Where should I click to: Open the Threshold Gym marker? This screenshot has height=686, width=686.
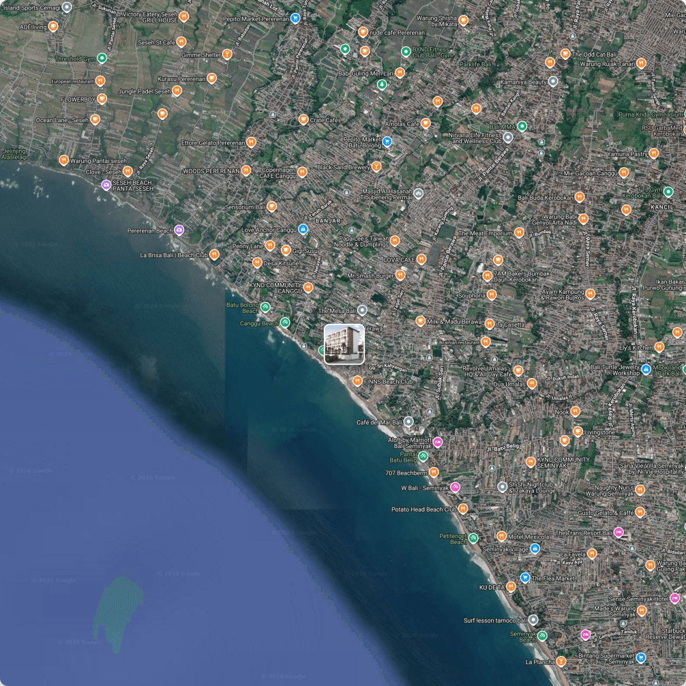(x=102, y=58)
